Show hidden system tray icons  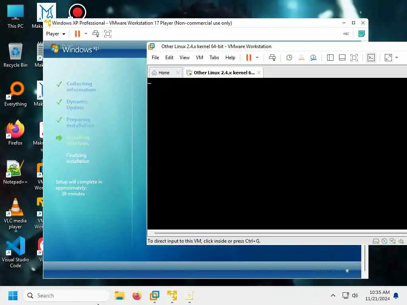333,295
